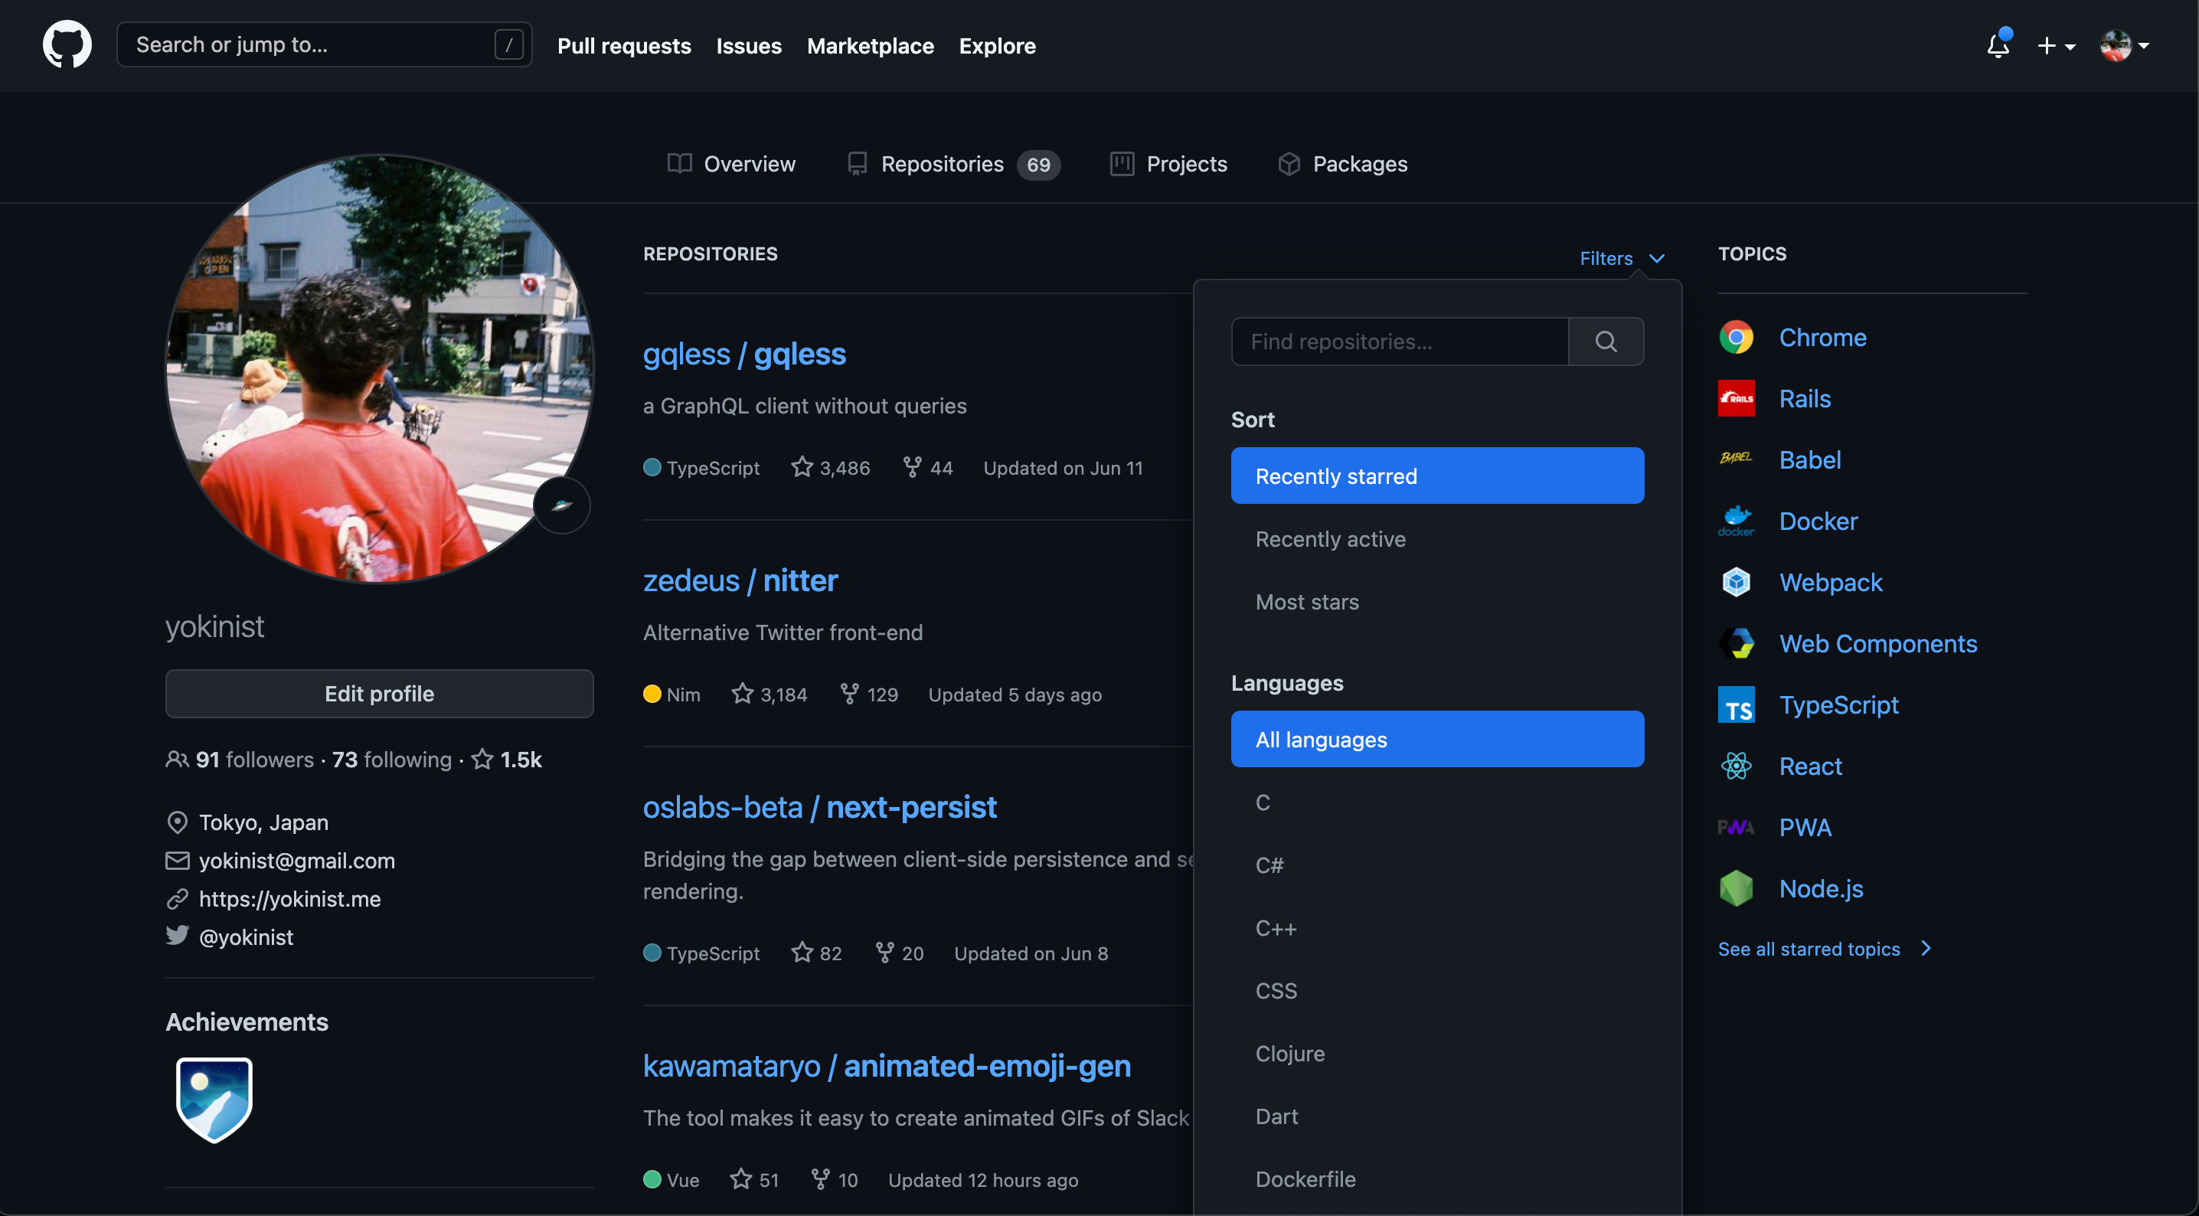This screenshot has height=1216, width=2199.
Task: Click the Search or jump to field
Action: pyautogui.click(x=325, y=44)
